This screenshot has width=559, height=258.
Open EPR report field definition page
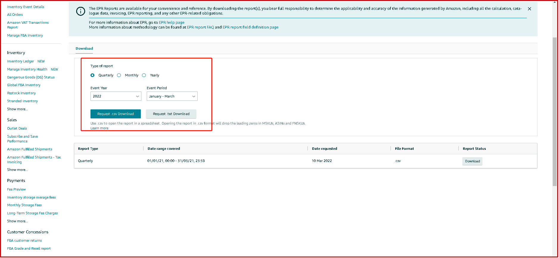coord(250,27)
